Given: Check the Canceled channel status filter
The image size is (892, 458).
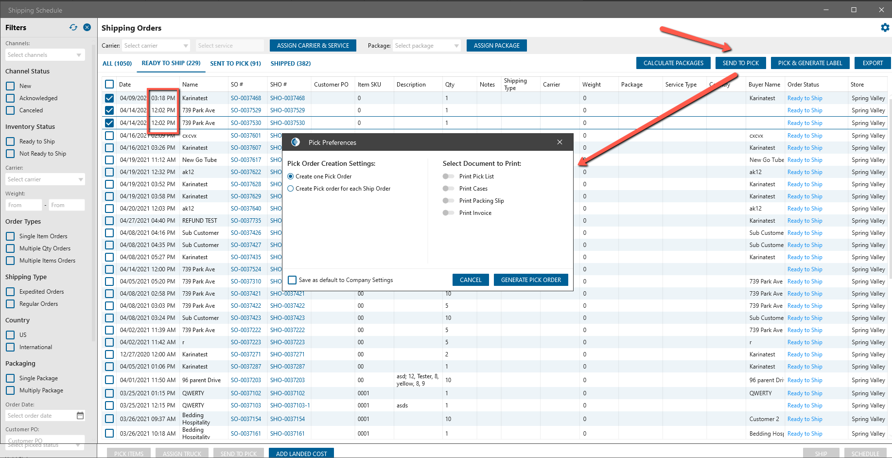Looking at the screenshot, I should tap(10, 110).
